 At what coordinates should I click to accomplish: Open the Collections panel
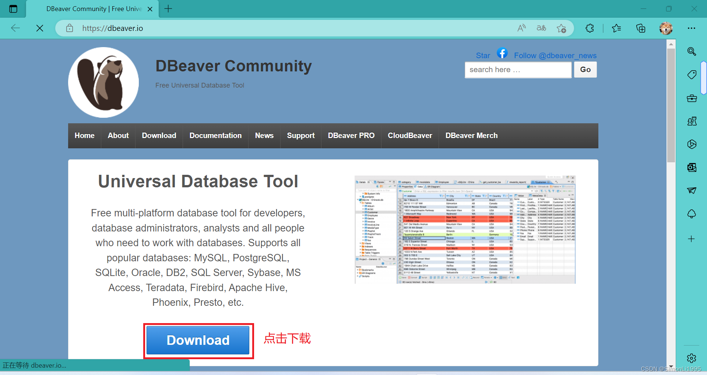641,28
